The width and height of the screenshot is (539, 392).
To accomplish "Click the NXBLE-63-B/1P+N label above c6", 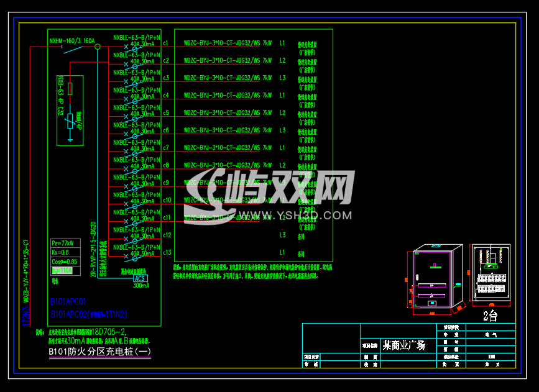I will click(x=137, y=125).
